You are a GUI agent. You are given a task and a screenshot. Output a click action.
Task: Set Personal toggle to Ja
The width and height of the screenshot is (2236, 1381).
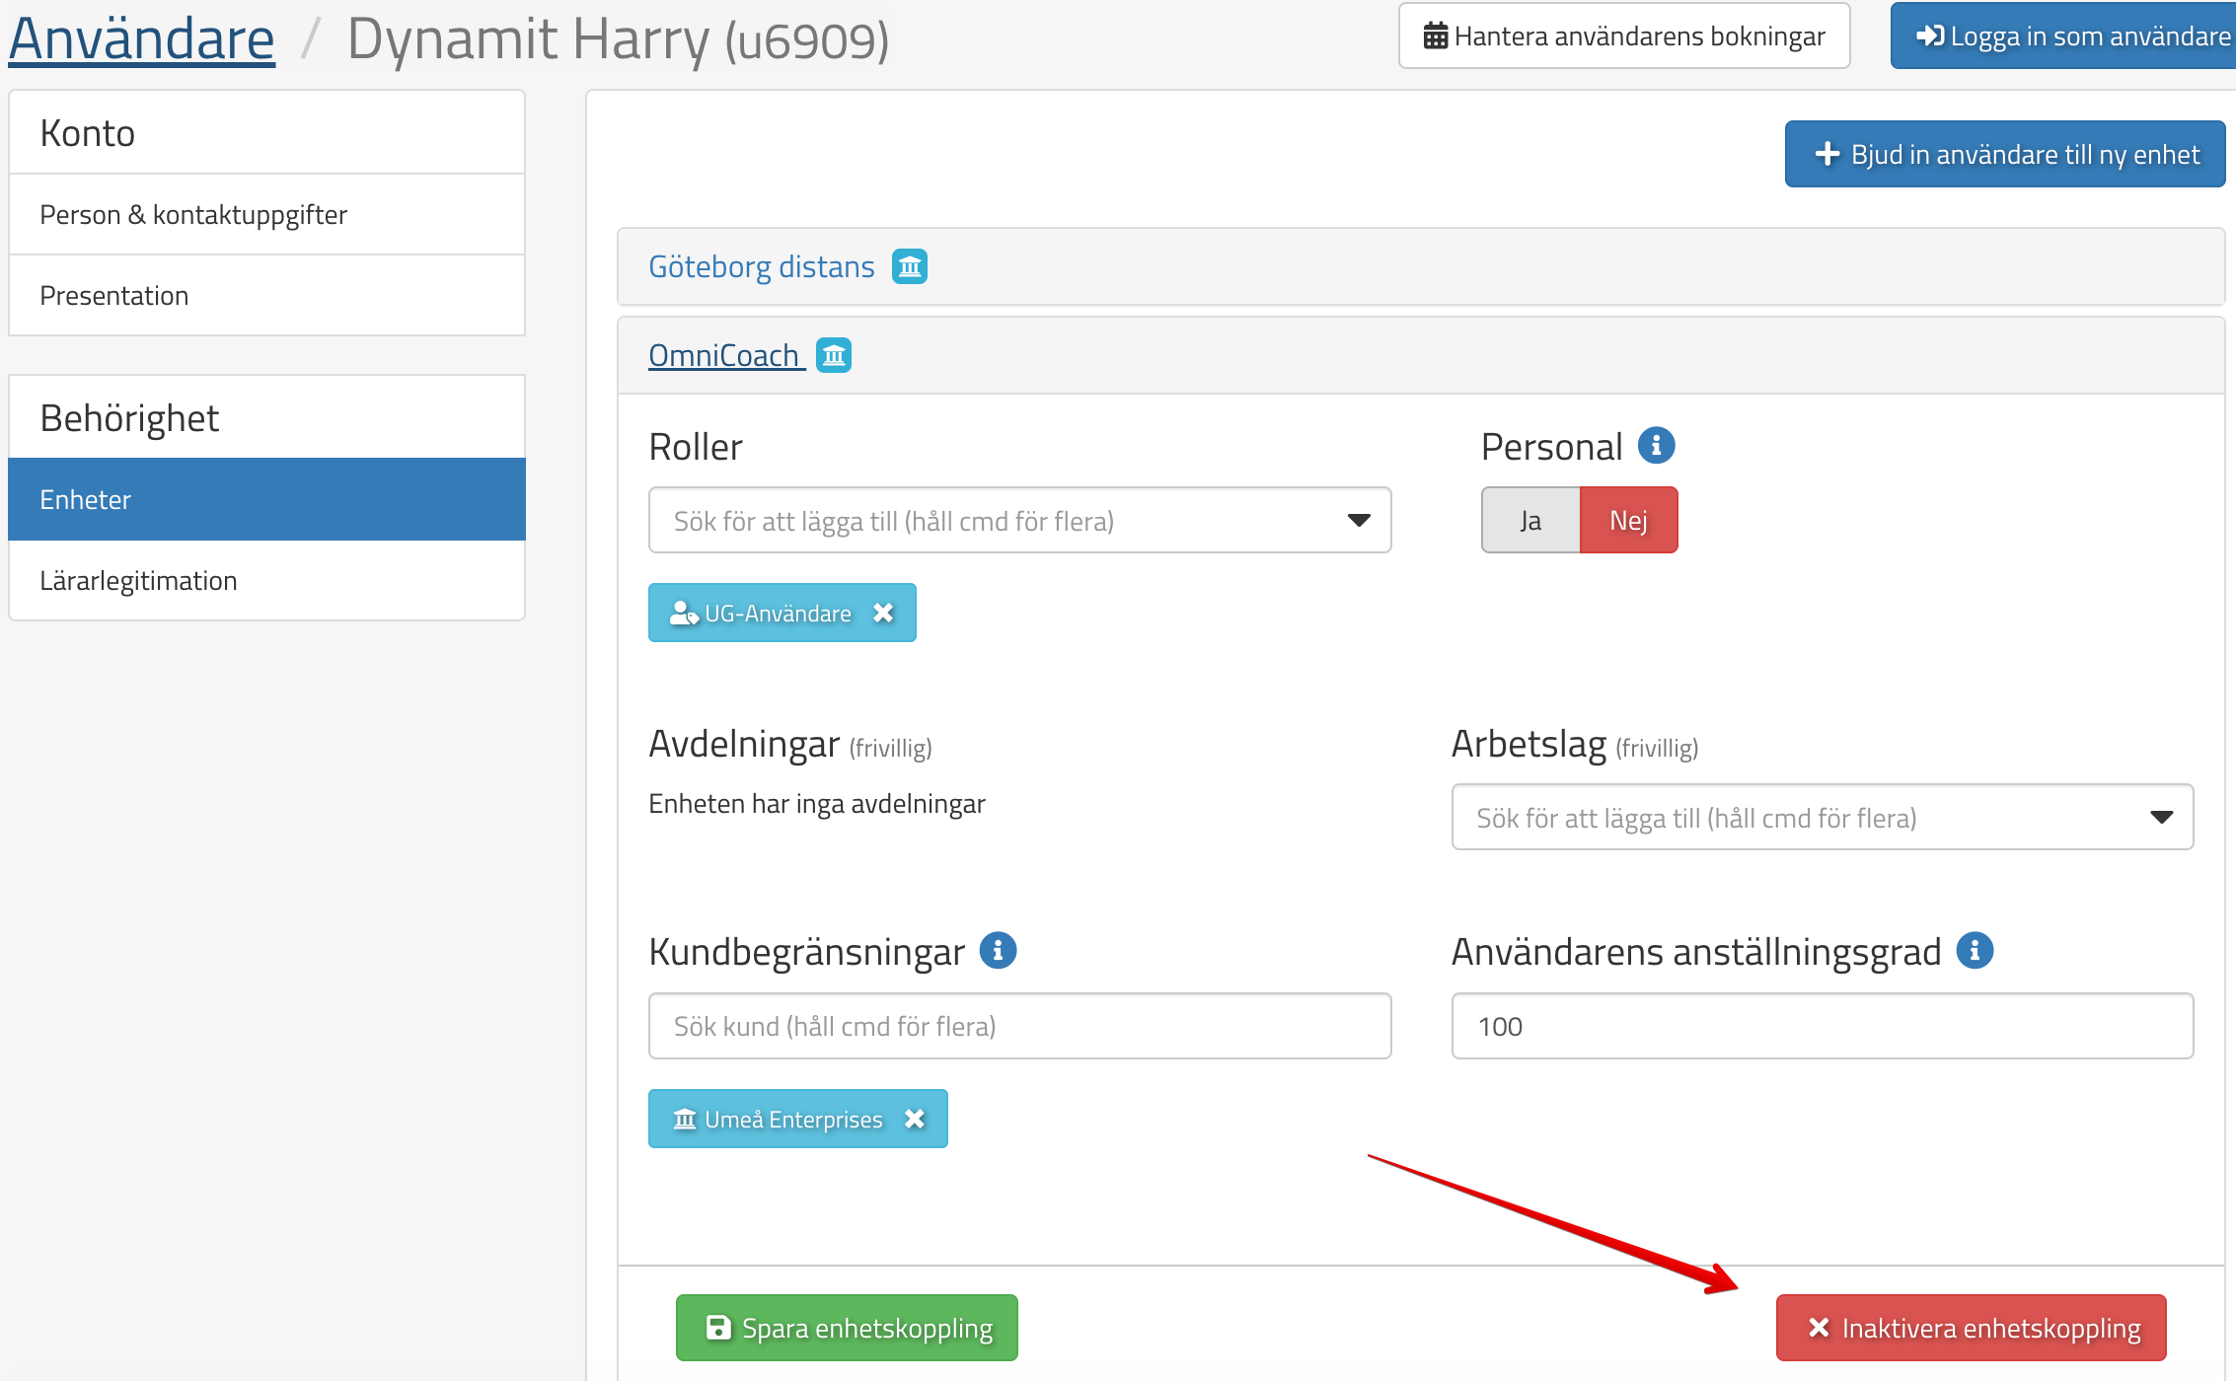[x=1530, y=520]
